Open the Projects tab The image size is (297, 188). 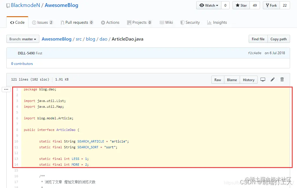point(139,22)
